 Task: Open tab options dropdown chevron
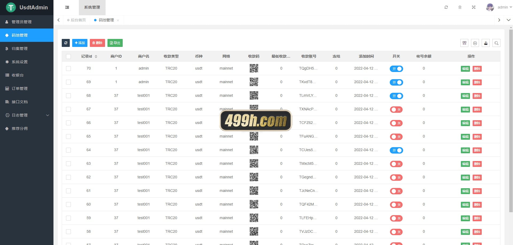508,20
